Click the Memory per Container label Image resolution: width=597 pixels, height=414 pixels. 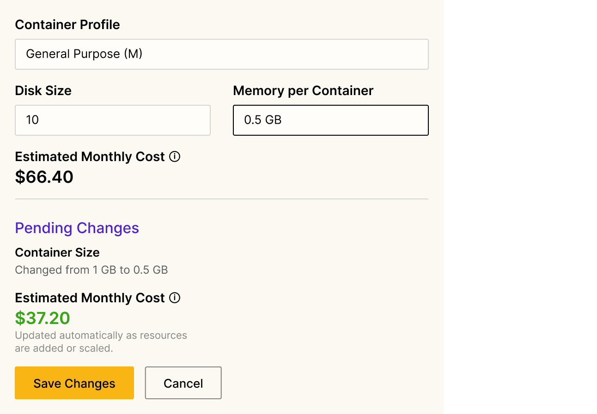click(303, 91)
